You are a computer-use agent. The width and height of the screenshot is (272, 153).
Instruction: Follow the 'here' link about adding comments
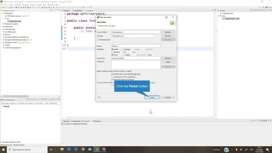153,82
